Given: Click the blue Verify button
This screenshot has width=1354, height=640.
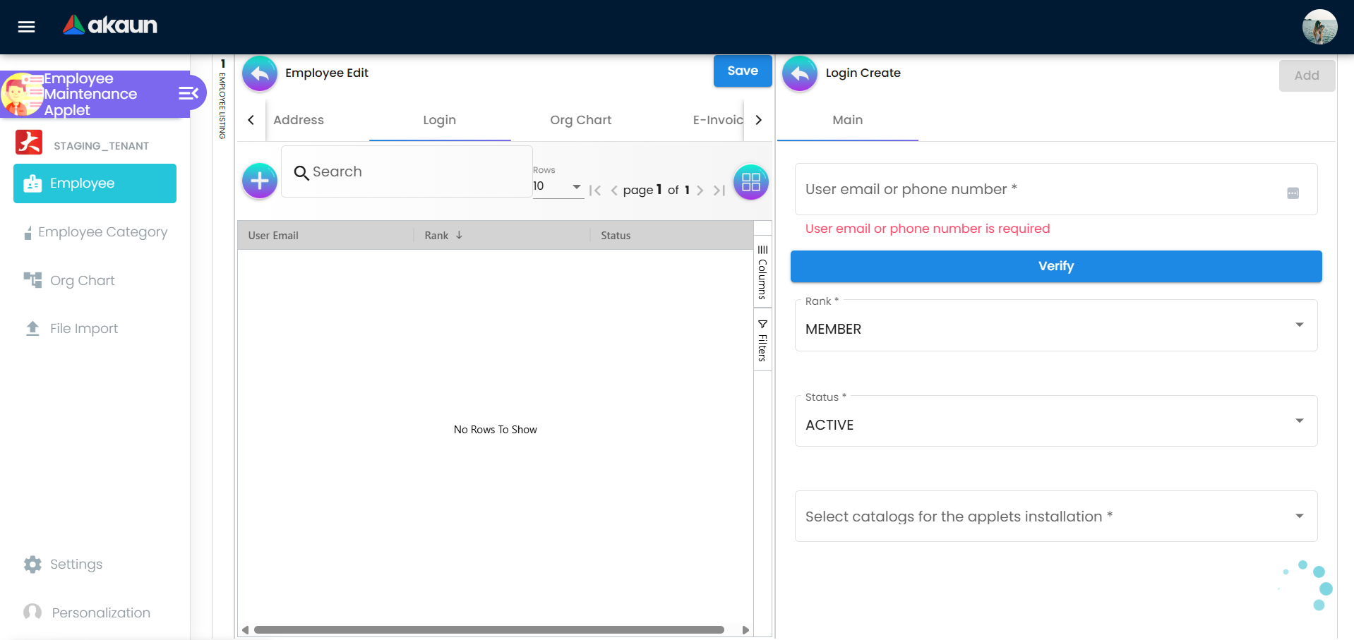Looking at the screenshot, I should coord(1055,267).
